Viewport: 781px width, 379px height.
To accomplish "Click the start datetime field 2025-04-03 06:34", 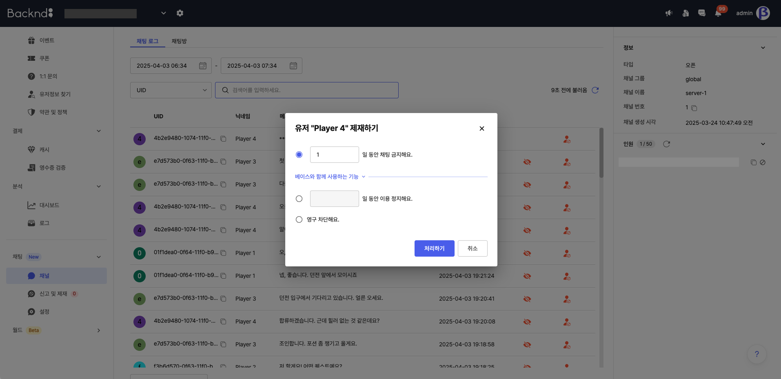I will point(171,66).
